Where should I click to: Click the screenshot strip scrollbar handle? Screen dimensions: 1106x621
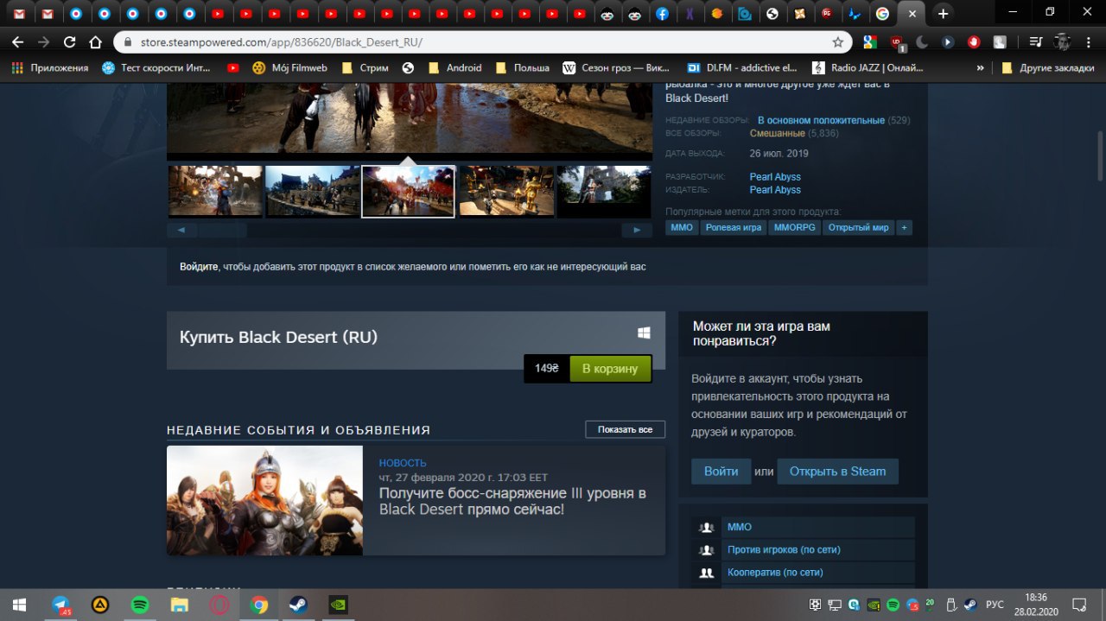coord(223,231)
